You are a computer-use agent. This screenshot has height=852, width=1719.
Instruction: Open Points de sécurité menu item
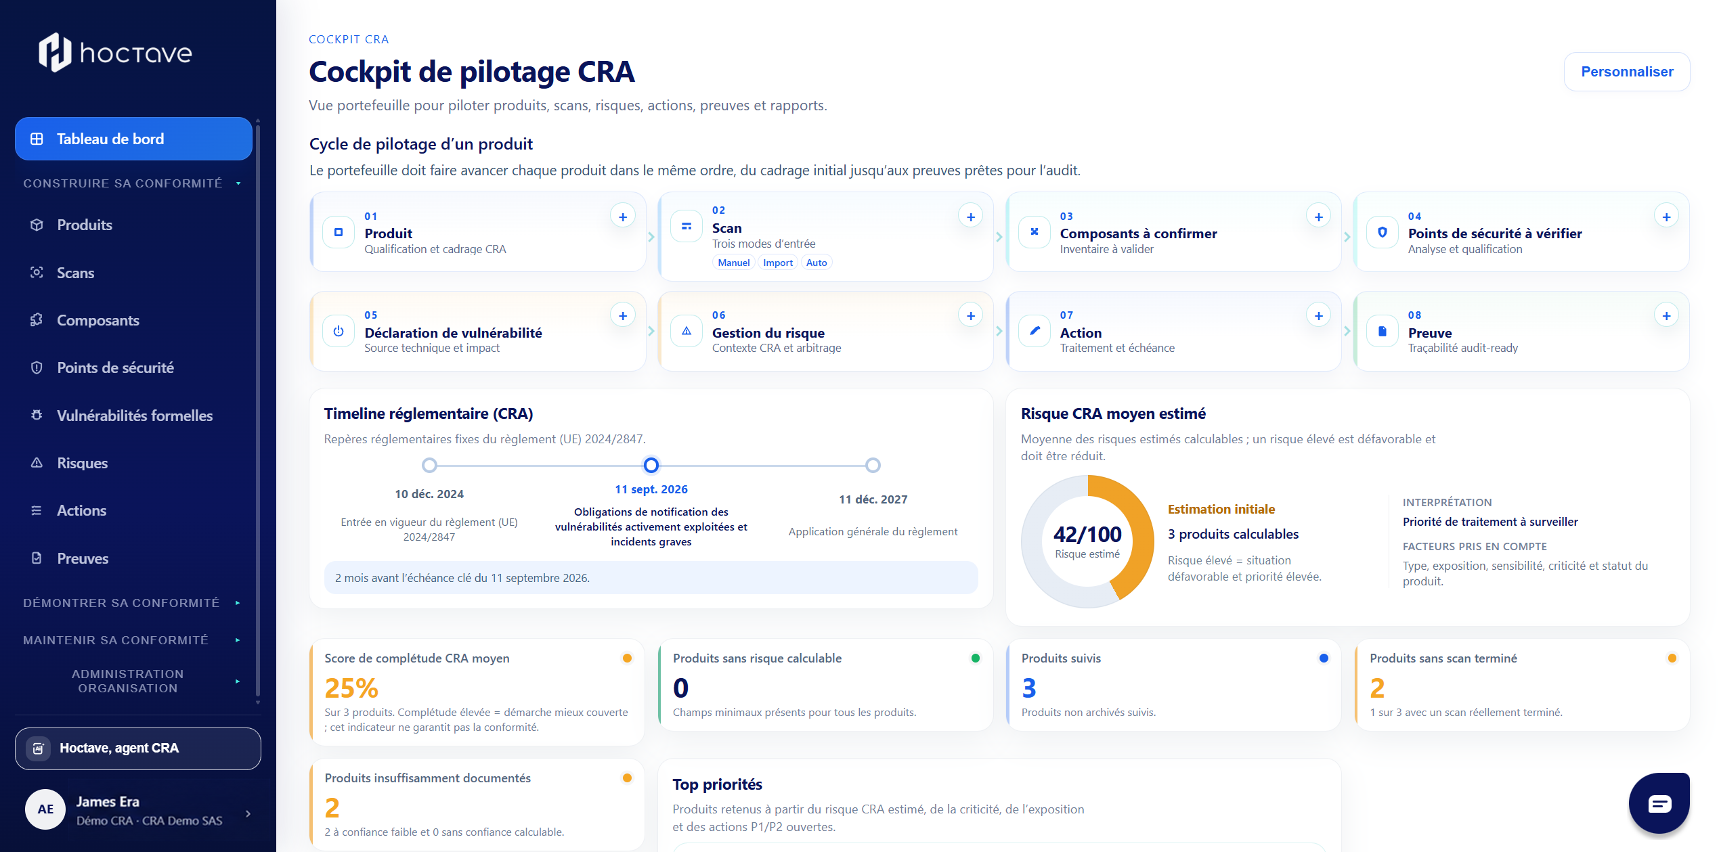(133, 367)
